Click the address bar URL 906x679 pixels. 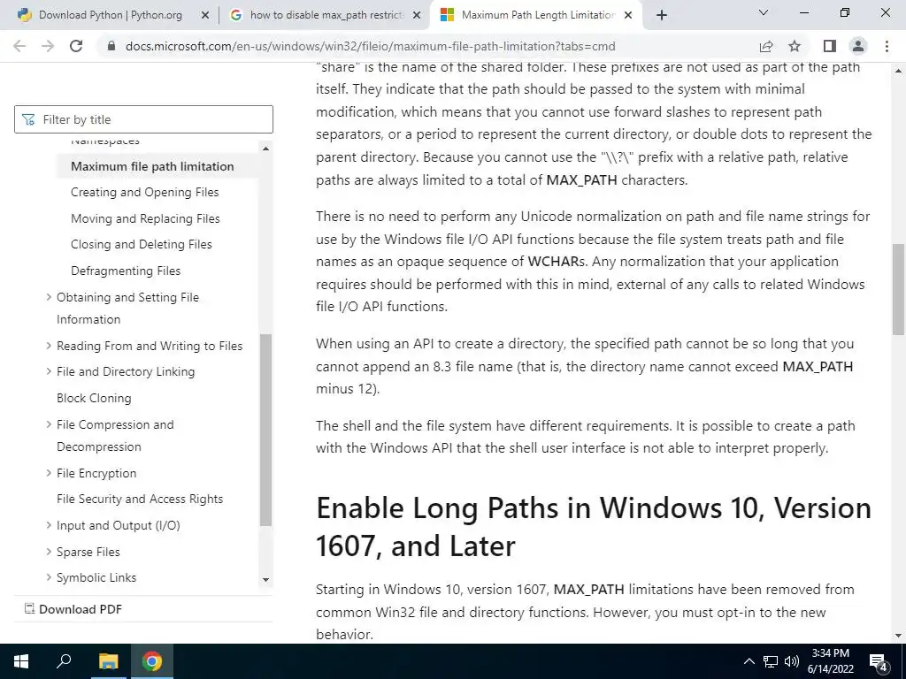370,46
